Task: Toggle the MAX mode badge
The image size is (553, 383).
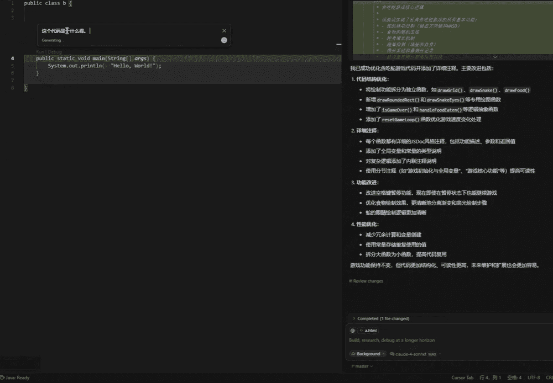Action: (432, 354)
